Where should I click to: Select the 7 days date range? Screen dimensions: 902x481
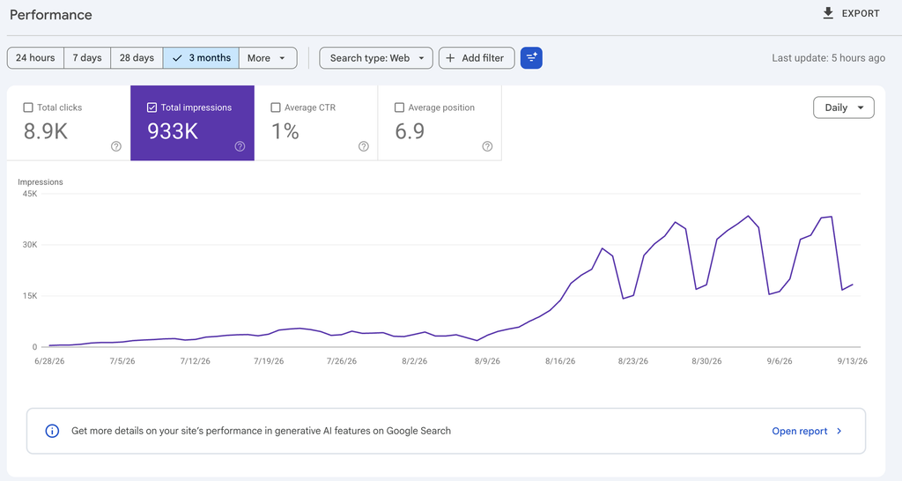pos(87,58)
